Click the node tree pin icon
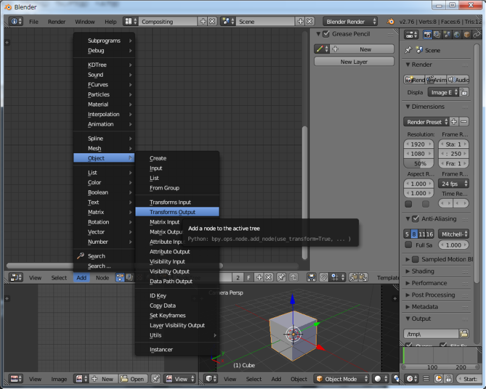 click(281, 277)
